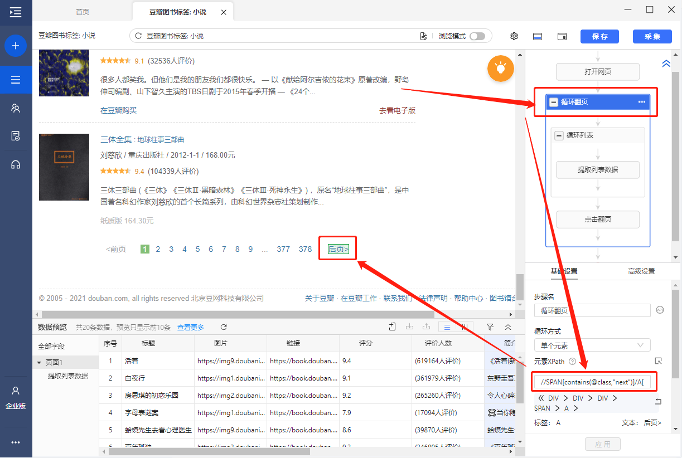The image size is (682, 458).
Task: Switch to the horizontal split layout icon
Action: pyautogui.click(x=538, y=36)
